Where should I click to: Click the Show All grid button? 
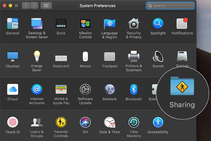(46, 5)
